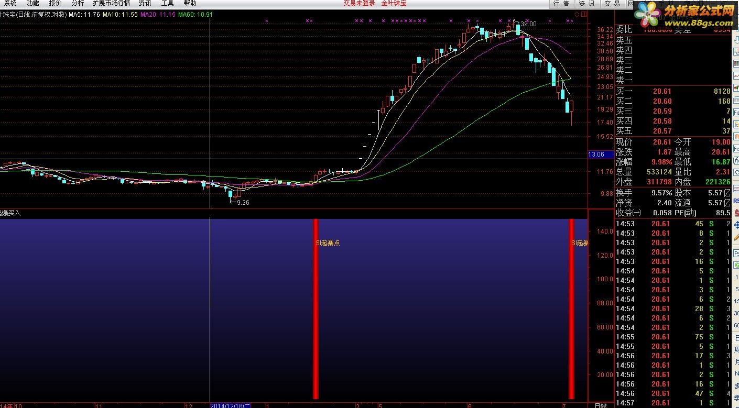This screenshot has width=739, height=408.
Task: Click the 买三 price 20.59
Action: coord(662,111)
